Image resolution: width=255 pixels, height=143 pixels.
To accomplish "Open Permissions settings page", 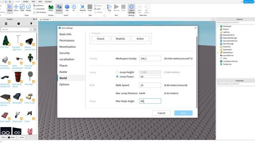I will [x=67, y=41].
